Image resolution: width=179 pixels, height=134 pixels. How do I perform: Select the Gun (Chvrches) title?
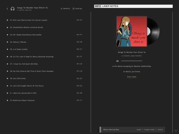(18, 78)
